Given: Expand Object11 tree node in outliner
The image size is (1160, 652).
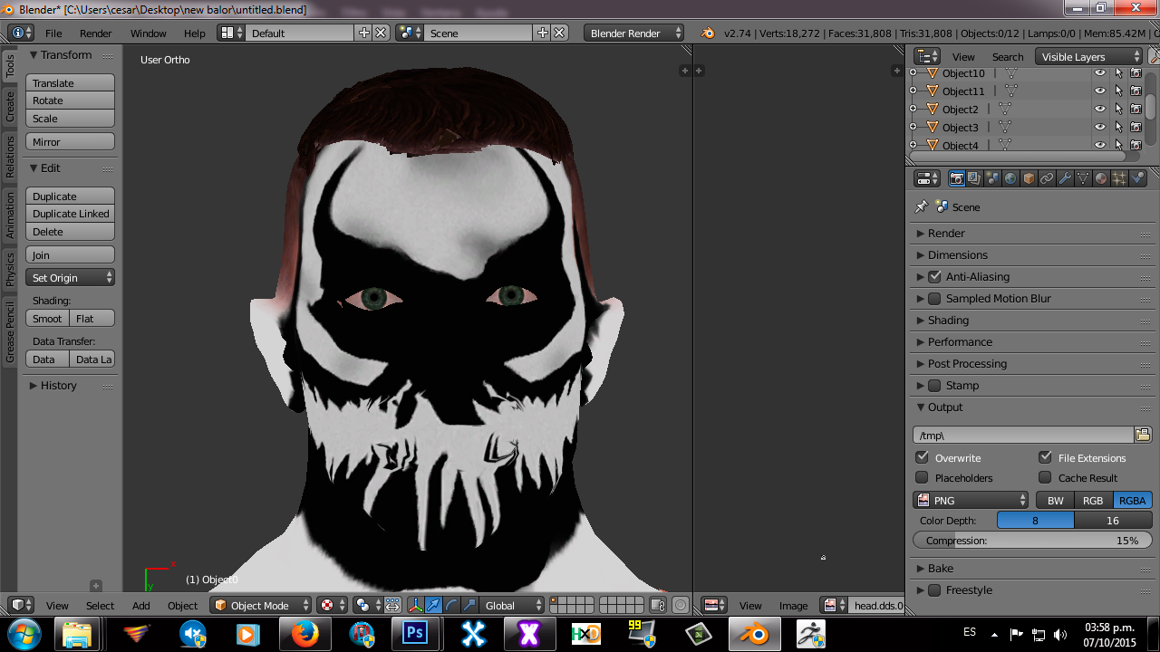Looking at the screenshot, I should [x=913, y=91].
